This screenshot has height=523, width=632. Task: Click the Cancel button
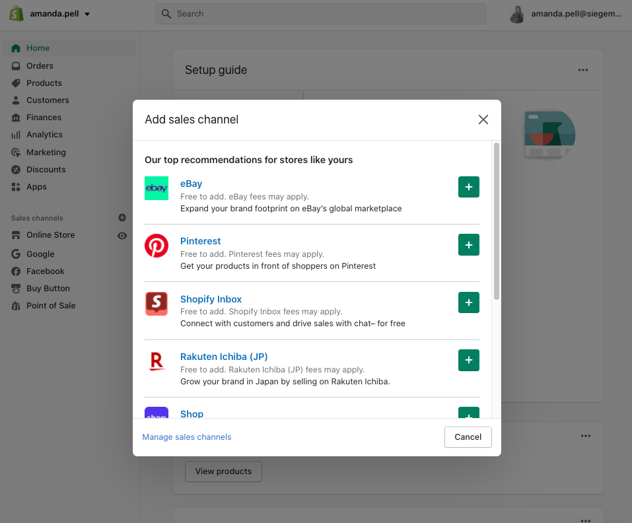[468, 437]
